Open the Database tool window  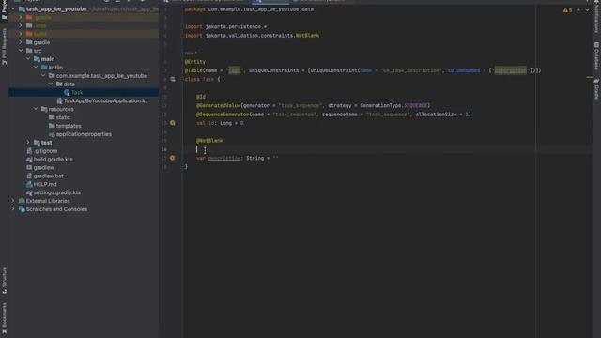pos(596,56)
